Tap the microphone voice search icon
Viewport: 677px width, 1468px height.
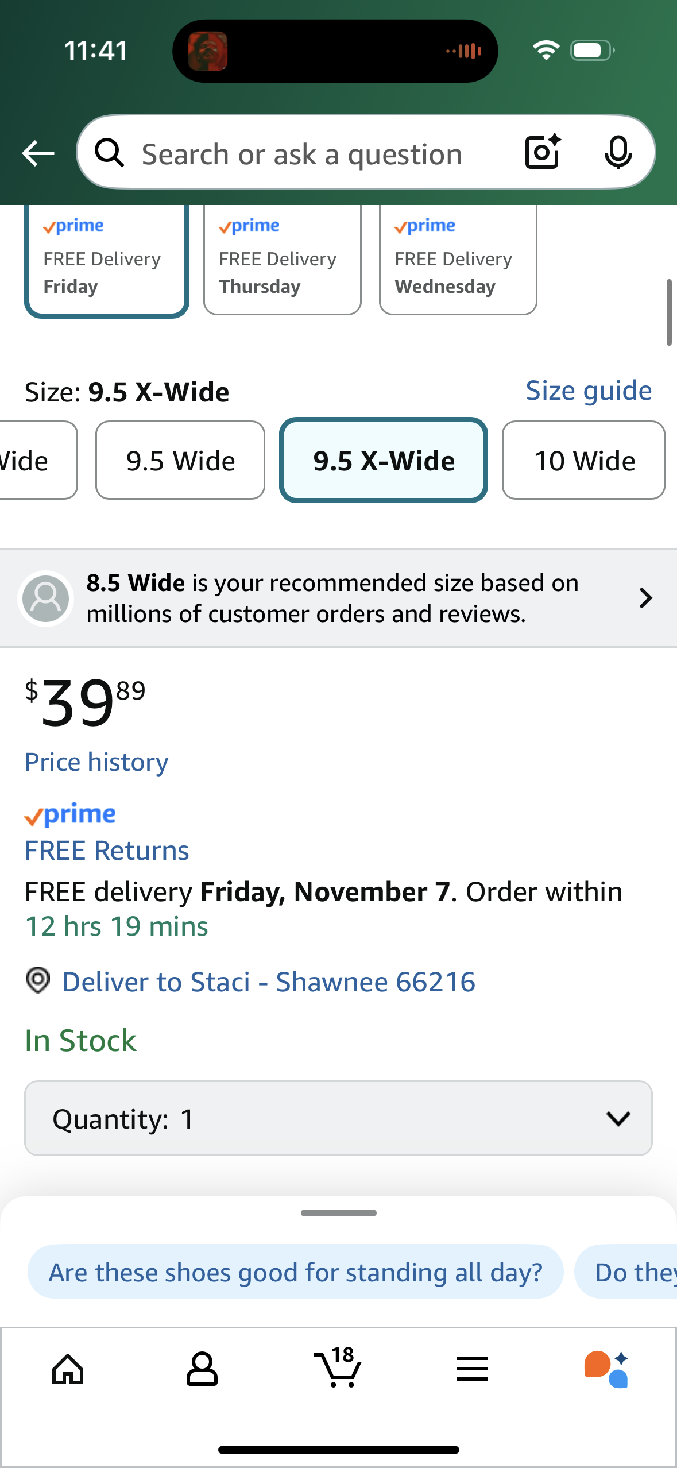pyautogui.click(x=618, y=152)
